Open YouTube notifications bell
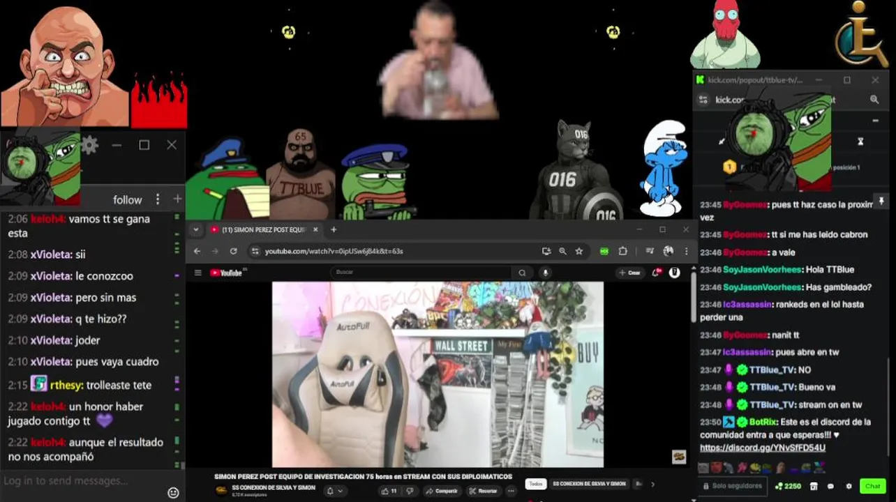Screen dimensions: 896x502 (657, 273)
